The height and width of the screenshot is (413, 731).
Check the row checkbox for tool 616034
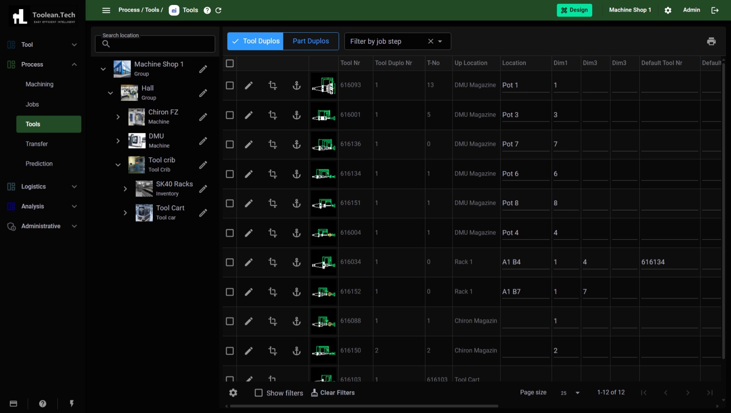click(x=230, y=262)
